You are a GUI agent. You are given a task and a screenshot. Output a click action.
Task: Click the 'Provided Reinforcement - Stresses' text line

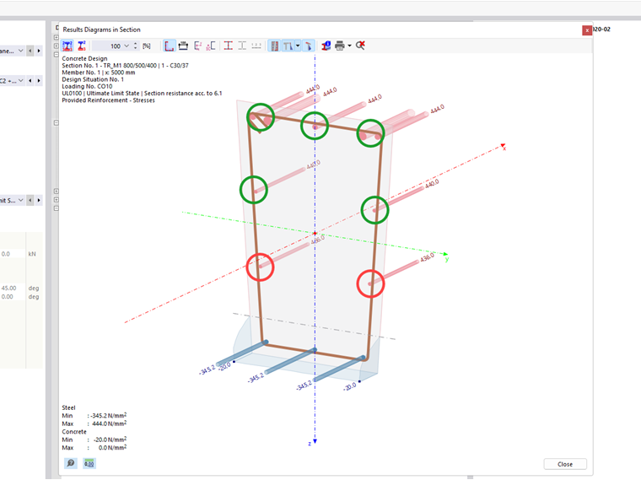(x=108, y=100)
